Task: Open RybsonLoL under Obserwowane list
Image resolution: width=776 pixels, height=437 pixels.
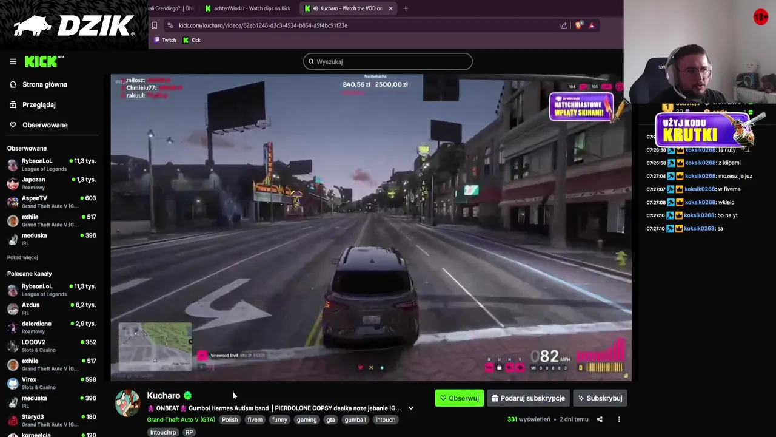Action: click(52, 164)
